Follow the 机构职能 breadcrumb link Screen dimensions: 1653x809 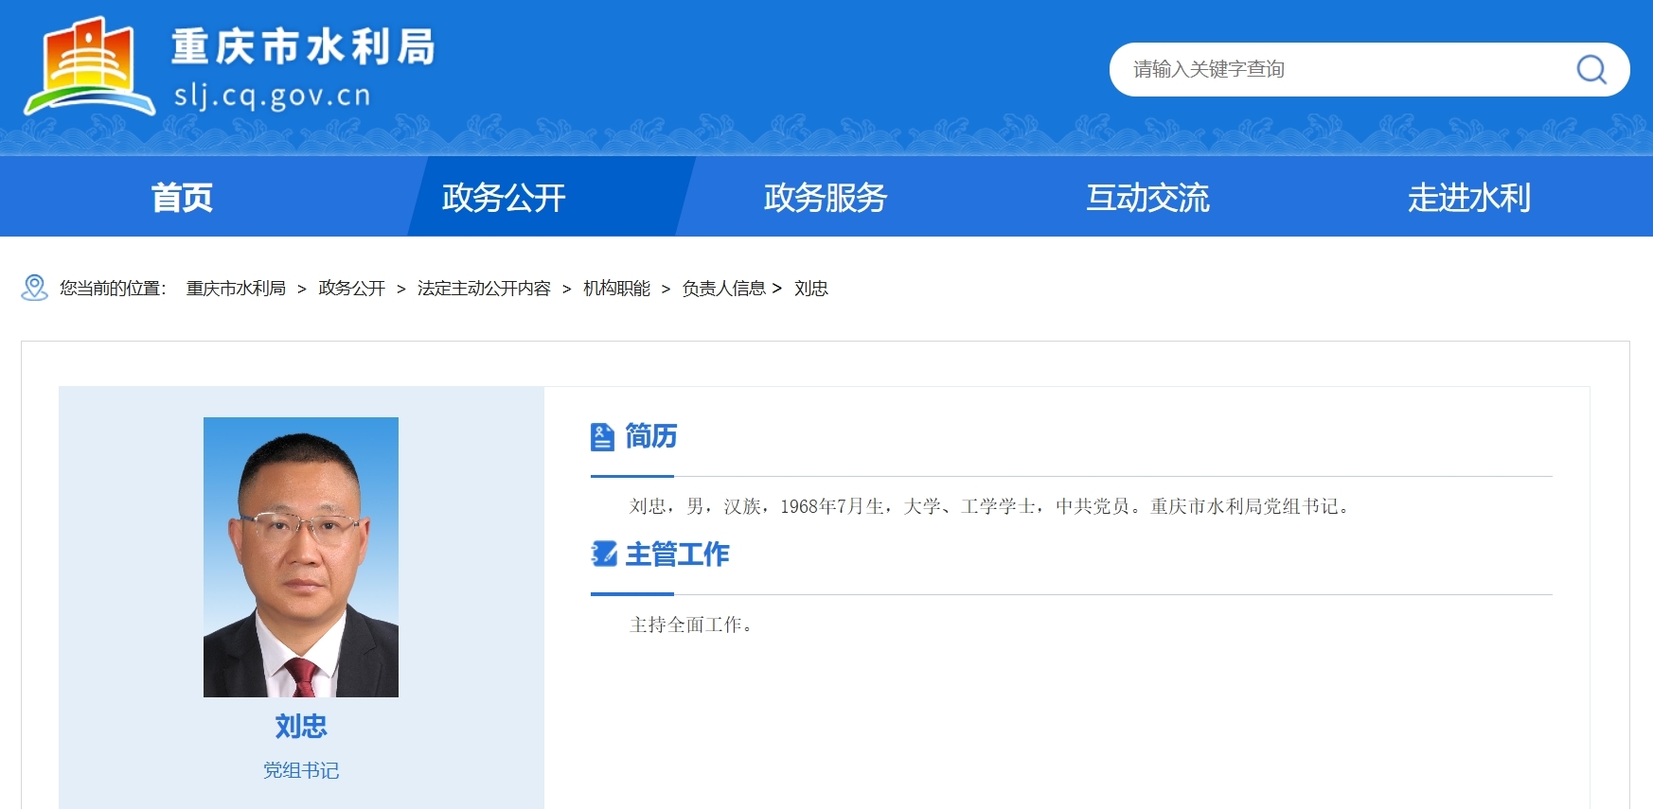[616, 288]
